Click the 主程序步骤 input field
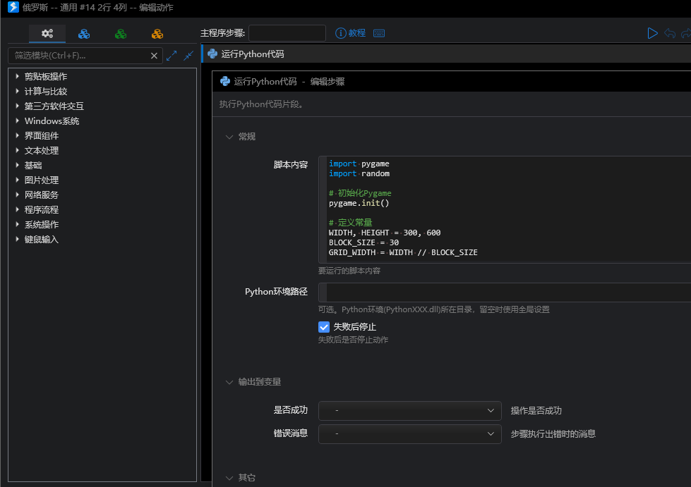 click(x=287, y=33)
